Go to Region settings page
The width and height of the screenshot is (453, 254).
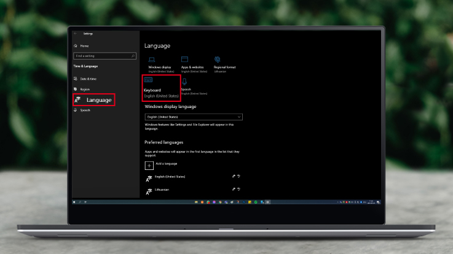coord(85,90)
